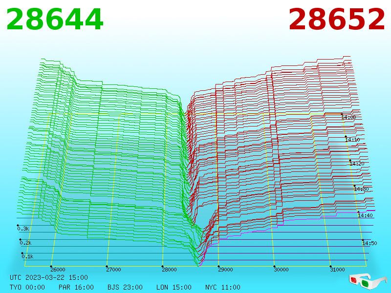Click the BJS 23:00 Beijing time
The width and height of the screenshot is (391, 293).
click(x=125, y=287)
